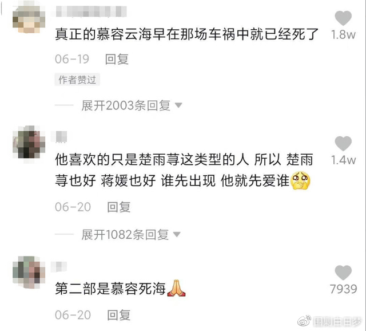Viewport: 366px width, 331px height.
Task: Click the 作者赞过 tag
Action: (77, 80)
